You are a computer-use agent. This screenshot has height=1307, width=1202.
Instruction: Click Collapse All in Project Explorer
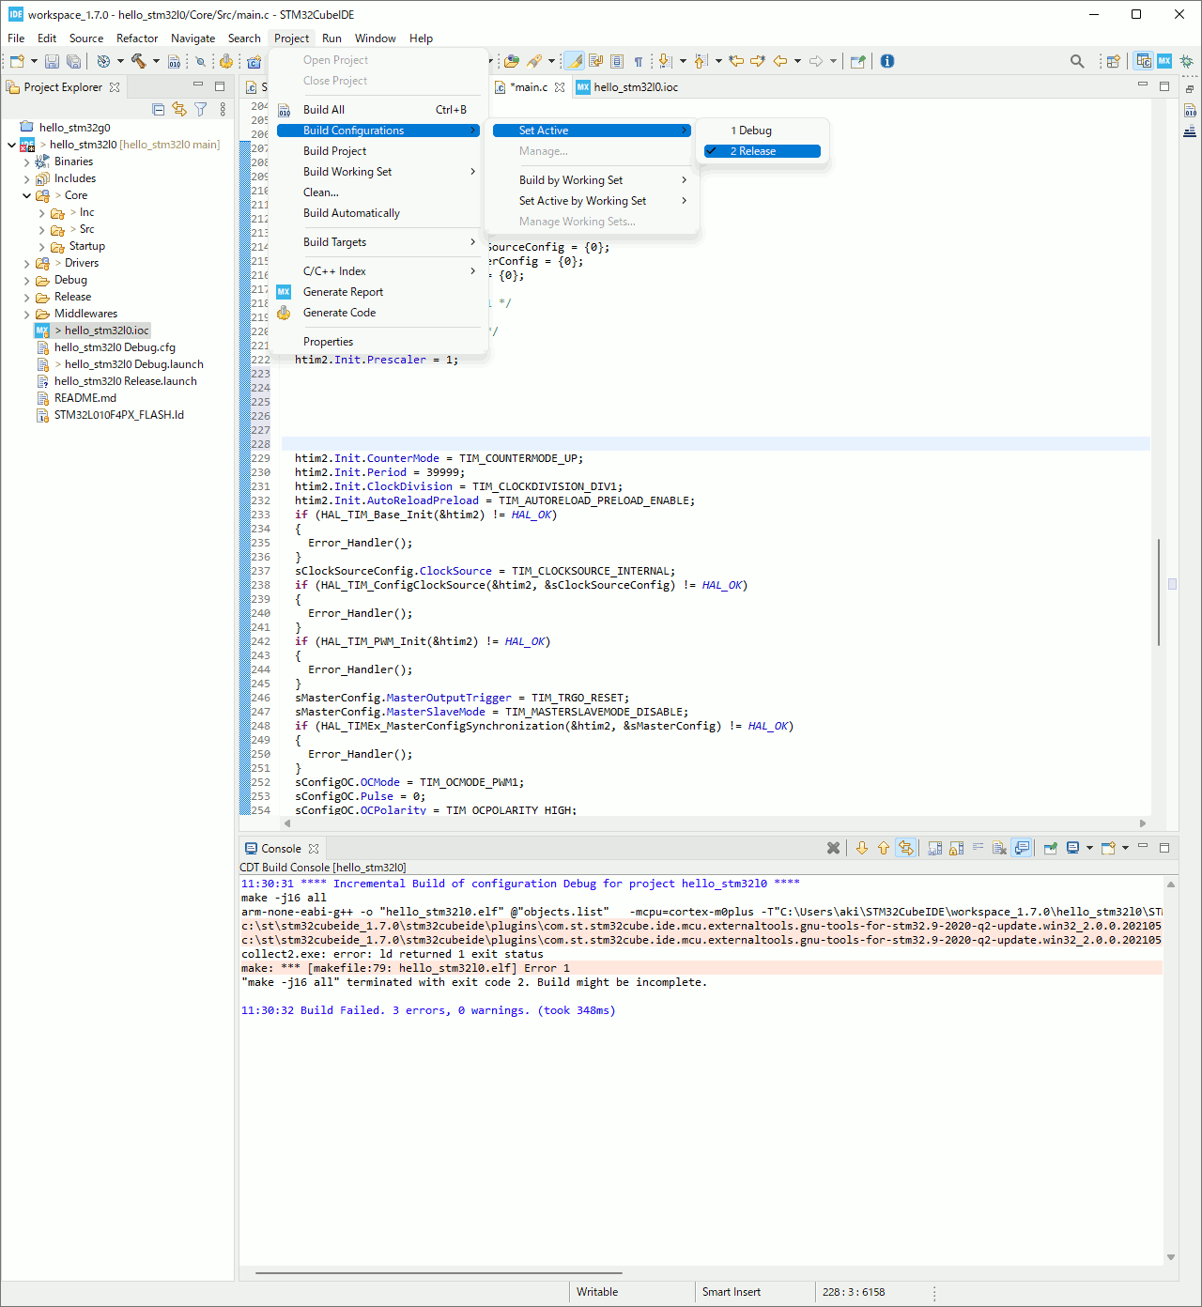coord(158,110)
